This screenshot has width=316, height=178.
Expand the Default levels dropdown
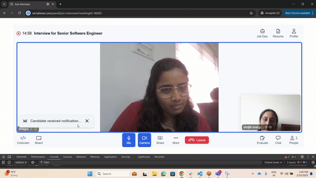[273, 162]
